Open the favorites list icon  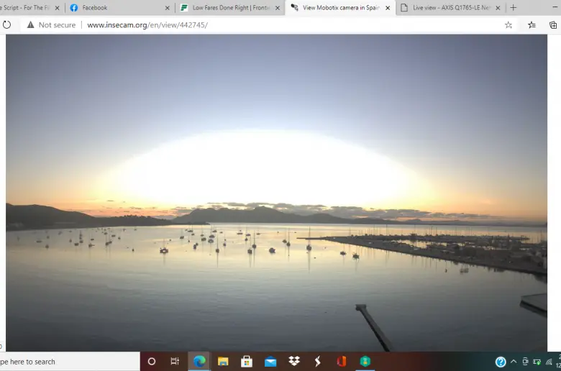point(532,24)
